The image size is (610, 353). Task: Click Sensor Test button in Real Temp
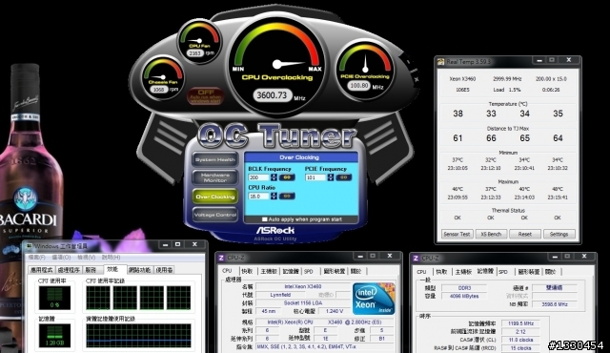[x=457, y=234]
